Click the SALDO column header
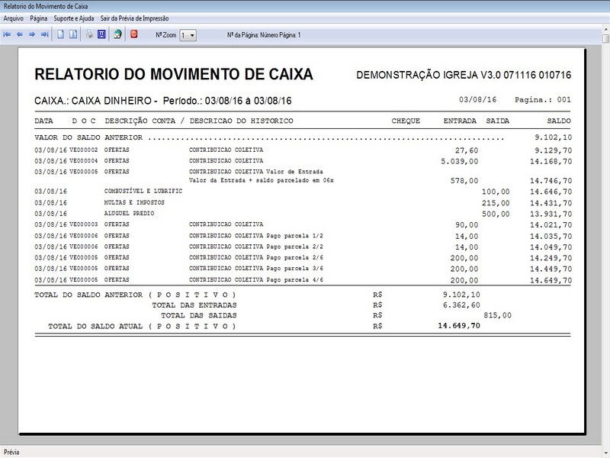The width and height of the screenshot is (610, 458). [559, 121]
